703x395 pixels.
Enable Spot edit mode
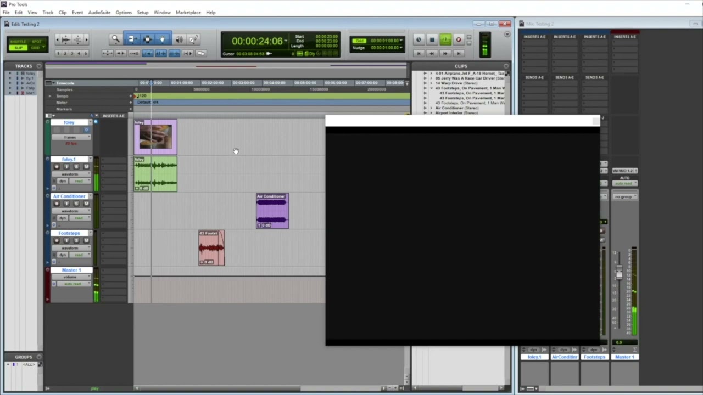tap(36, 42)
